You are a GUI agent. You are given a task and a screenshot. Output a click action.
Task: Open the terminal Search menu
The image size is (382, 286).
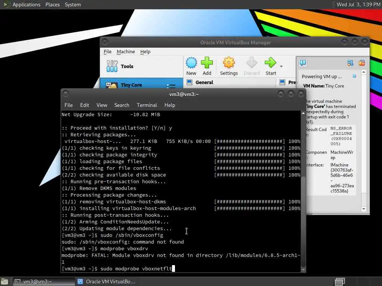[x=122, y=105]
